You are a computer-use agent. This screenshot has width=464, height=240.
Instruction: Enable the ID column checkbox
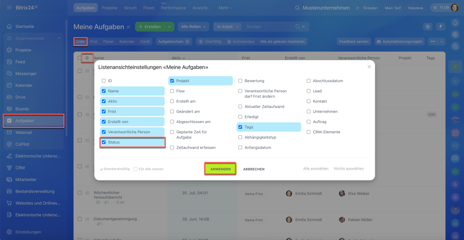(x=104, y=81)
